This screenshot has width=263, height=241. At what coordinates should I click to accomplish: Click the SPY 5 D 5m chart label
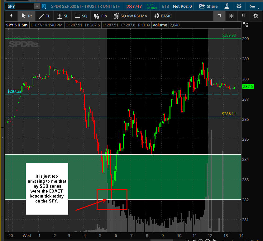click(x=17, y=25)
